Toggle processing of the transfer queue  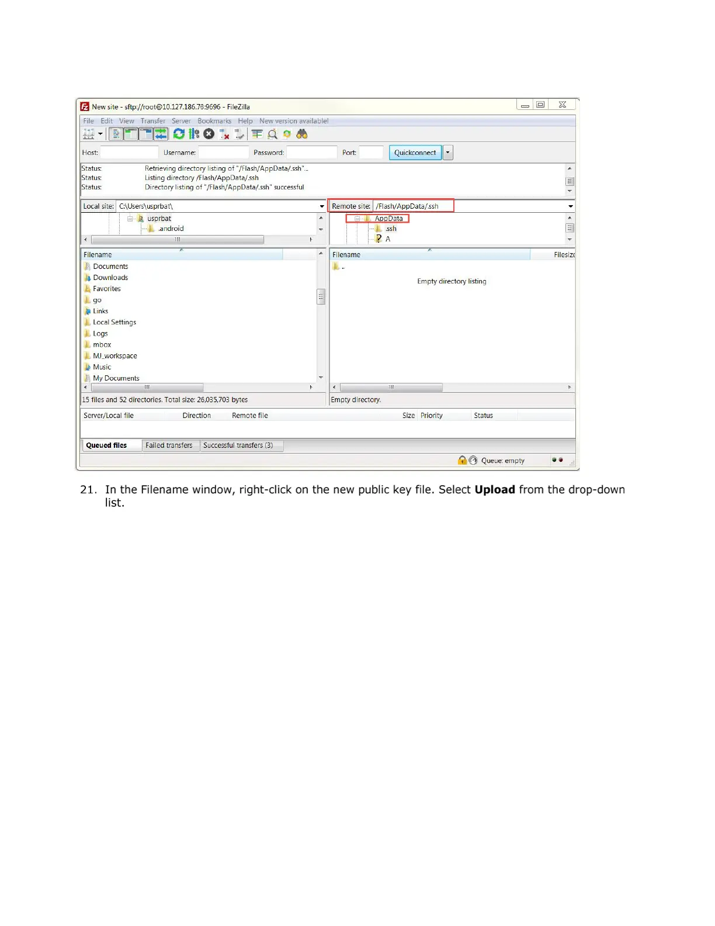[x=193, y=134]
